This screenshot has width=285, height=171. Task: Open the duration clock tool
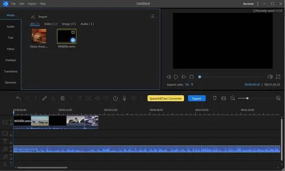[115, 98]
